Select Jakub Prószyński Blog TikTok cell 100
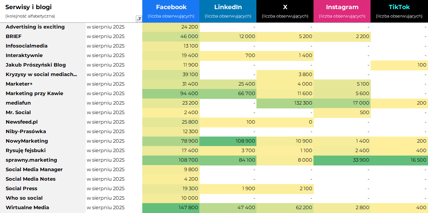Screen dimensions: 428x213 coord(399,65)
